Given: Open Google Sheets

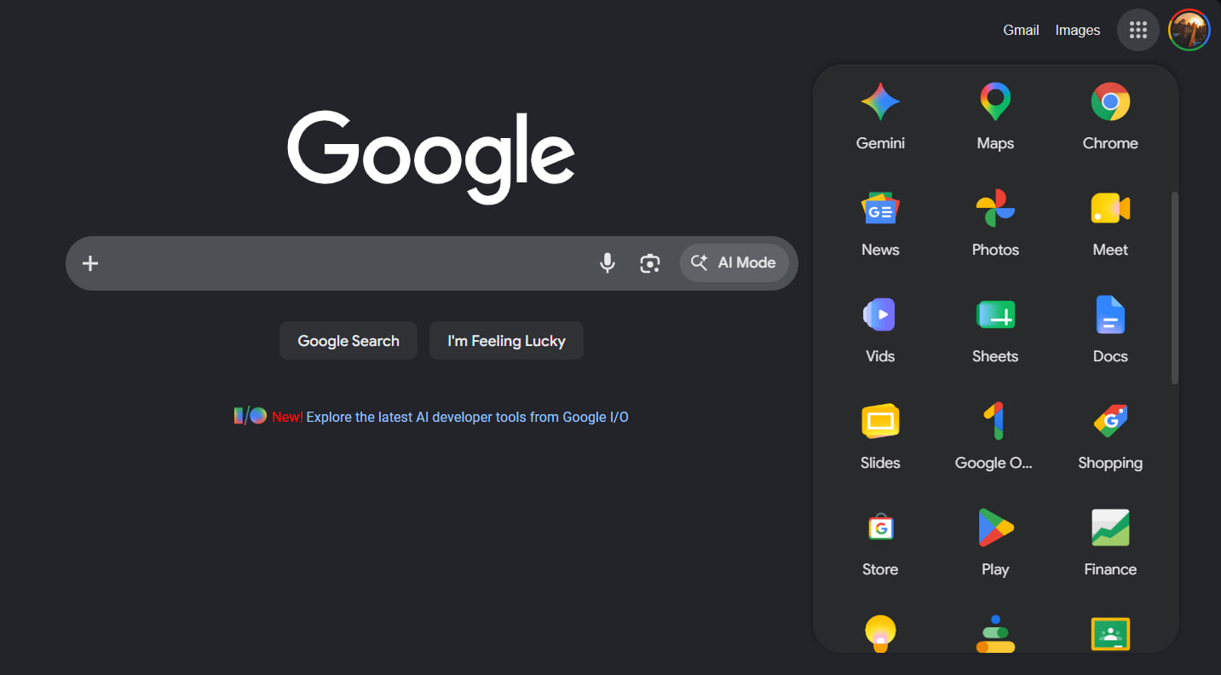Looking at the screenshot, I should pyautogui.click(x=995, y=330).
